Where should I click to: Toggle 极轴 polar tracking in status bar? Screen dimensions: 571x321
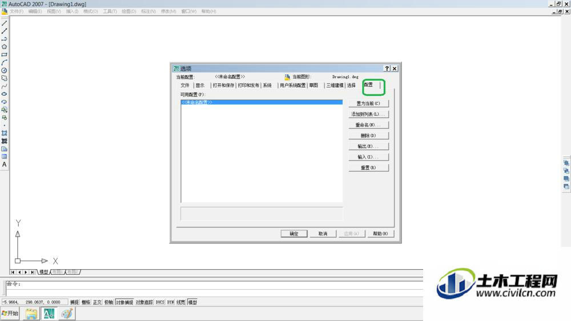point(108,302)
